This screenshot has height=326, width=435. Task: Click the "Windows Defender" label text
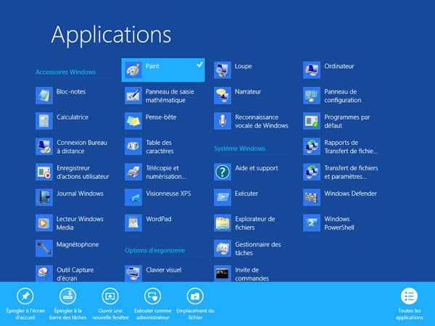click(351, 193)
